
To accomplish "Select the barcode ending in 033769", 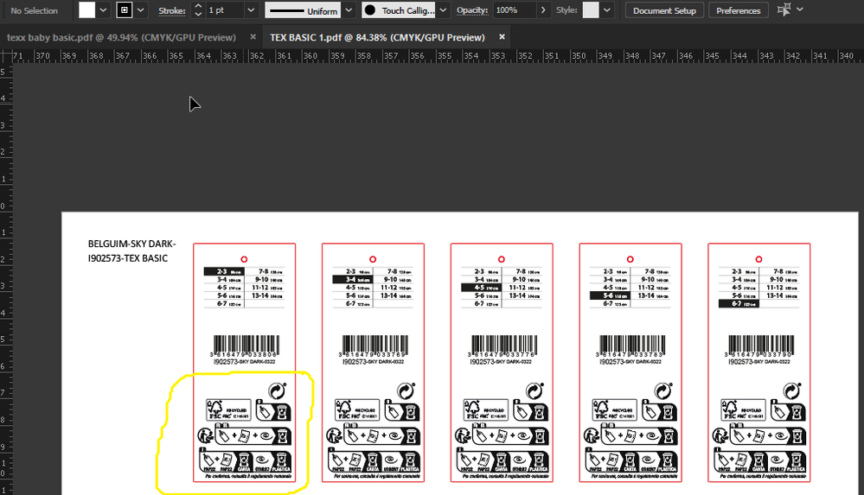I will [374, 346].
